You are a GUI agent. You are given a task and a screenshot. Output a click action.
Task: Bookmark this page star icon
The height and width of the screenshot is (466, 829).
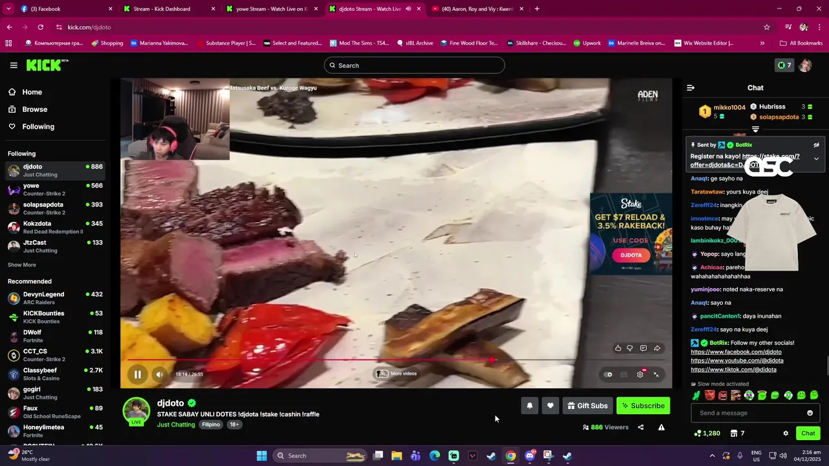coord(767,27)
